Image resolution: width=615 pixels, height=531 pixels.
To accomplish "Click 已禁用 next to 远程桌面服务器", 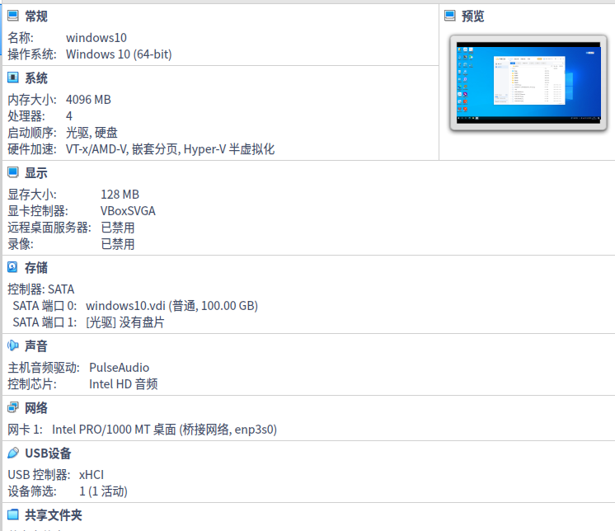I will pyautogui.click(x=118, y=228).
